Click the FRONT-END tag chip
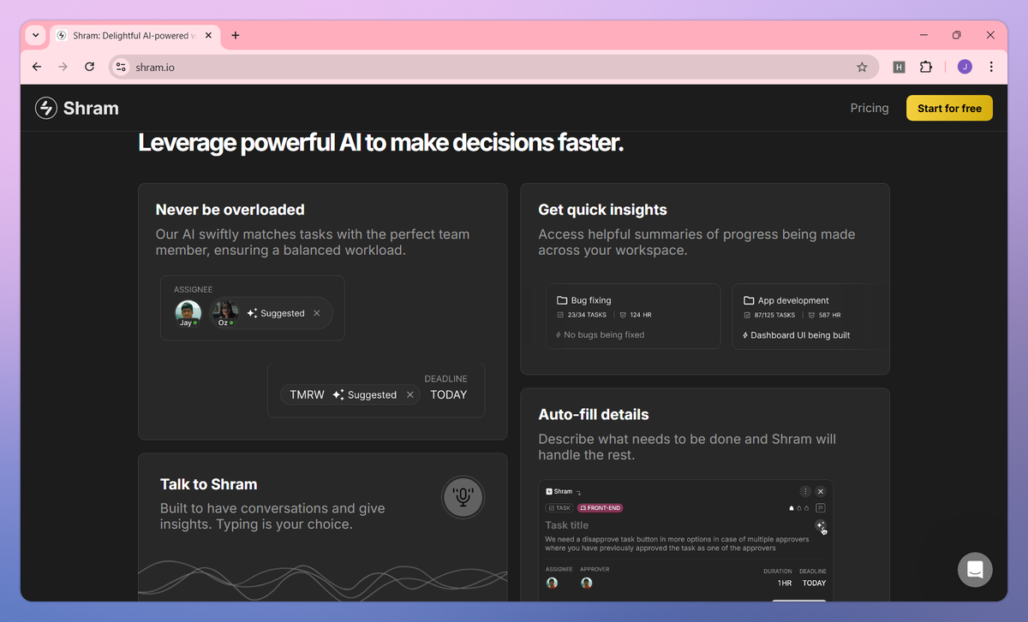Viewport: 1028px width, 622px height. 600,508
